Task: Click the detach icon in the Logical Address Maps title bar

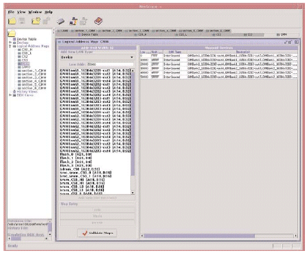Action: 286,42
